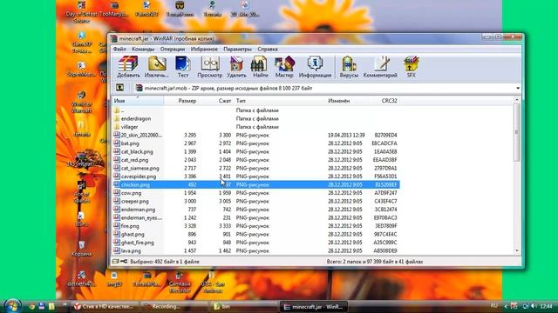Select the cat_black.png file

pyautogui.click(x=256, y=151)
